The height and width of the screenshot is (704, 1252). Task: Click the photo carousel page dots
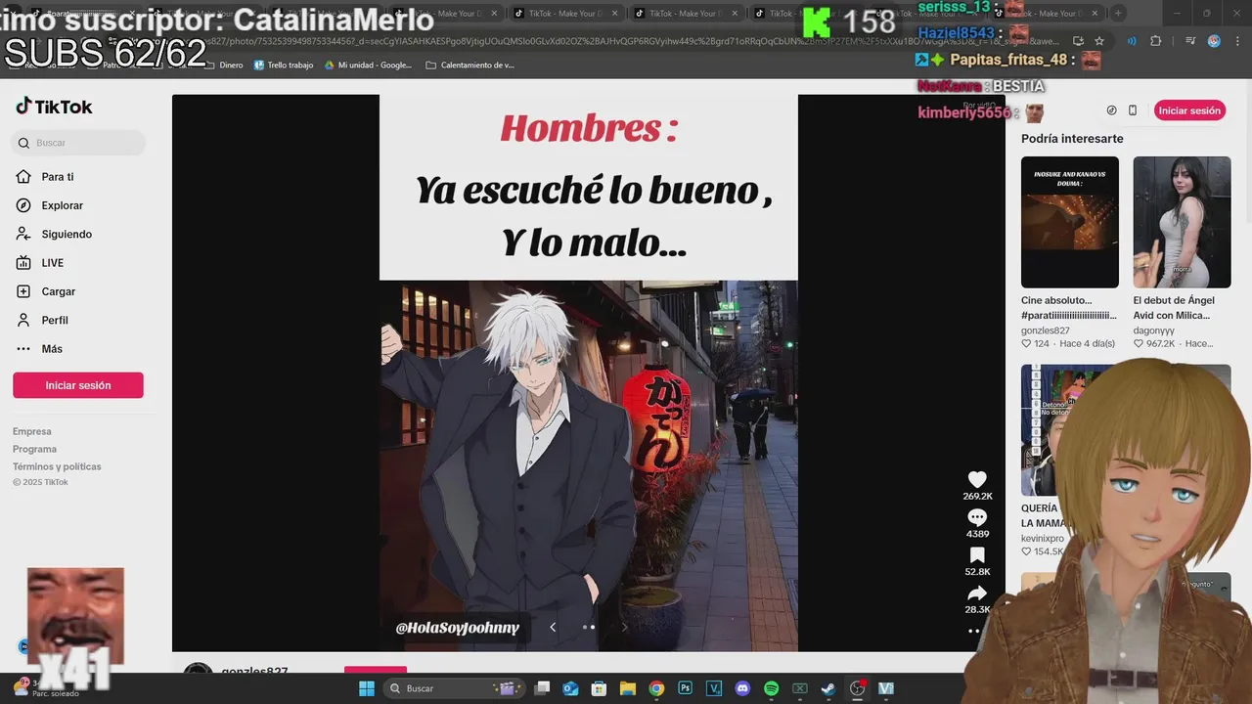pyautogui.click(x=589, y=627)
